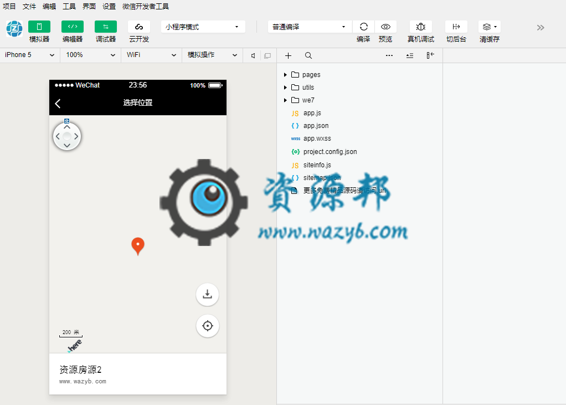Detach the simulator window icon
The height and width of the screenshot is (405, 566).
click(x=267, y=55)
